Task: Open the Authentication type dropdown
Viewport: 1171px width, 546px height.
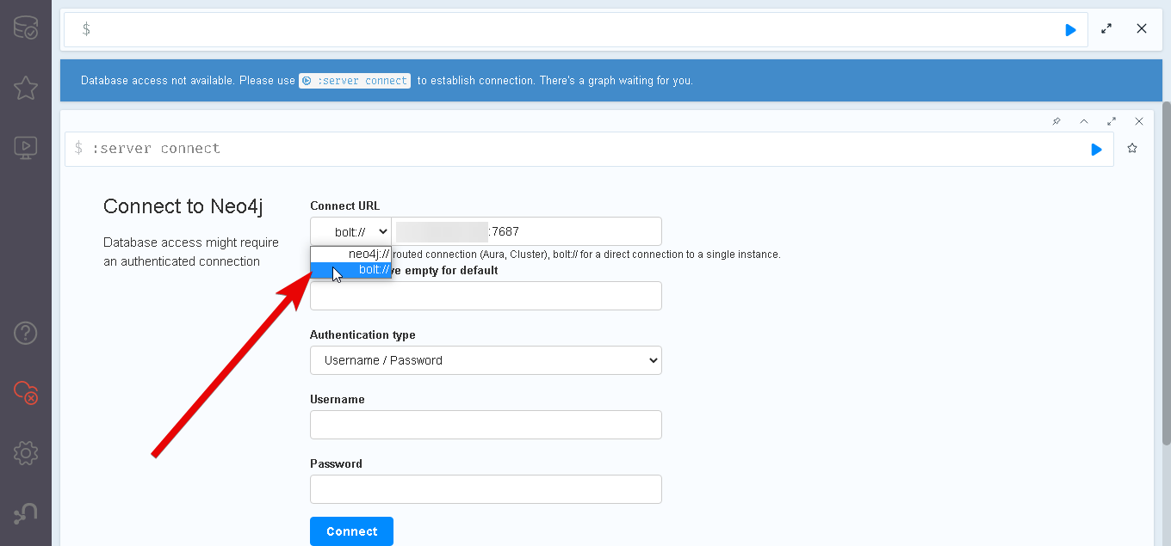Action: pyautogui.click(x=486, y=360)
